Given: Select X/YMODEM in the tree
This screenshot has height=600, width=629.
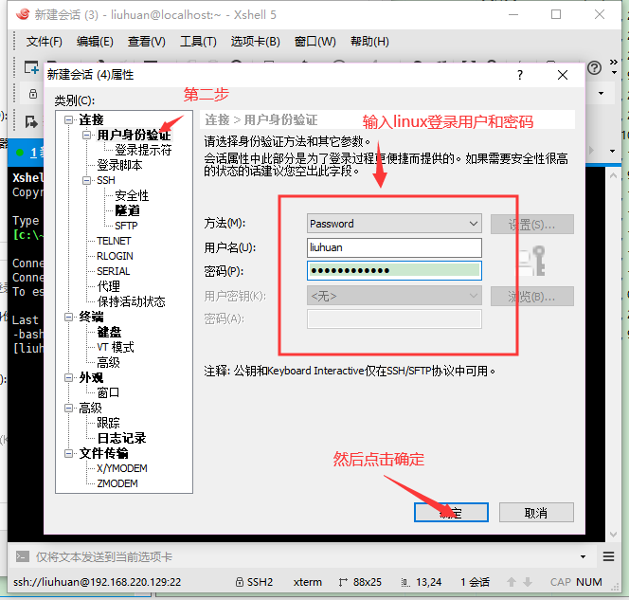Looking at the screenshot, I should coord(122,468).
